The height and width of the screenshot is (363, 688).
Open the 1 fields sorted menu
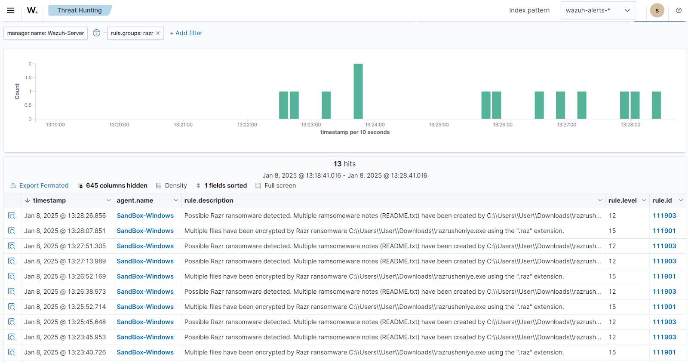pos(221,186)
